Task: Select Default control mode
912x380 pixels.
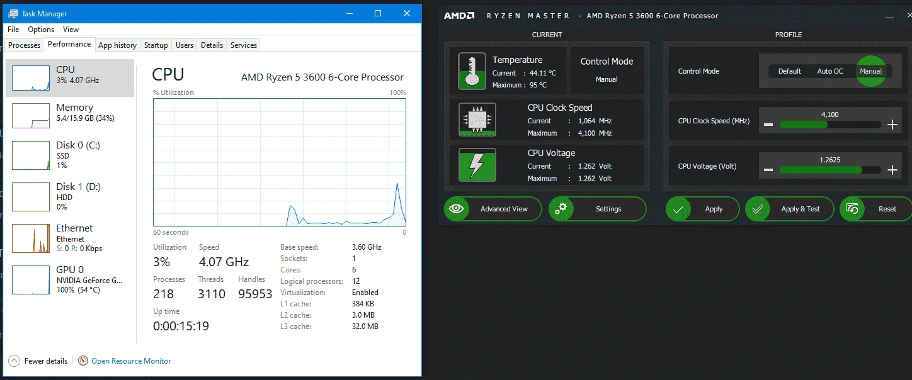Action: [x=789, y=71]
